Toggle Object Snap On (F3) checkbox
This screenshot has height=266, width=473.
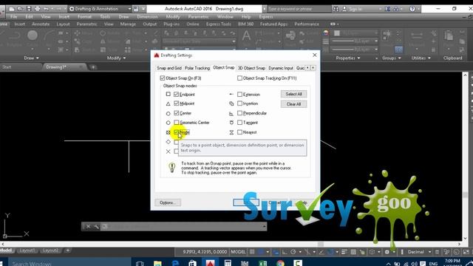[163, 78]
